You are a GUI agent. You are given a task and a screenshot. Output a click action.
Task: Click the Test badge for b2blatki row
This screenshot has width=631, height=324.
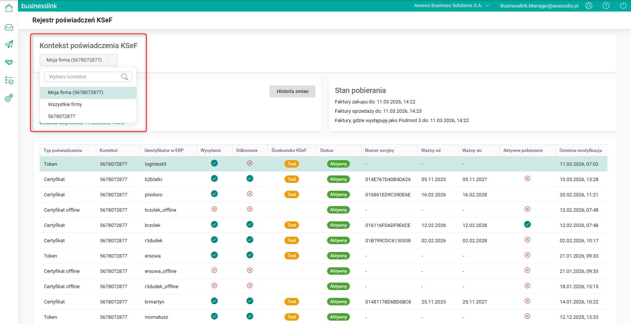pyautogui.click(x=292, y=179)
